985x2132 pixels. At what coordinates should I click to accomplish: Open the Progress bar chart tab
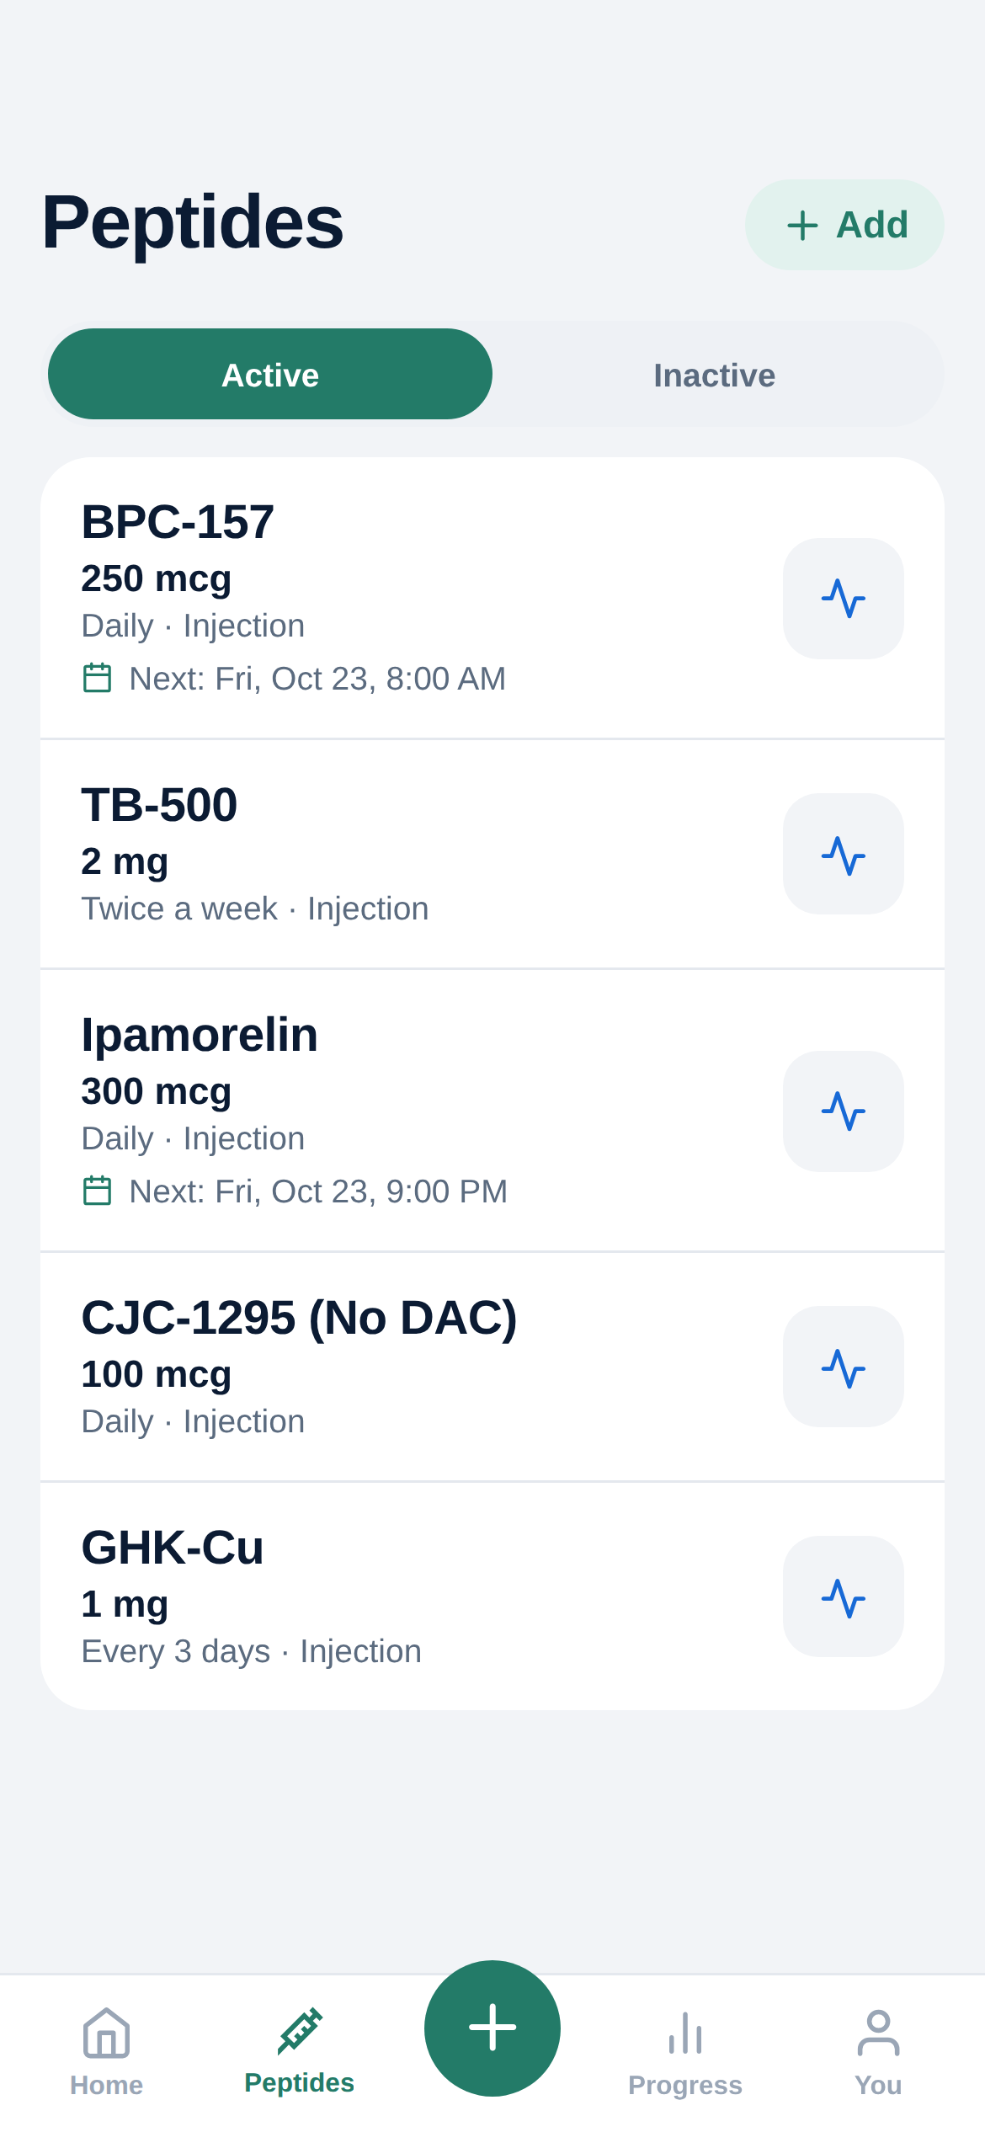(685, 2052)
